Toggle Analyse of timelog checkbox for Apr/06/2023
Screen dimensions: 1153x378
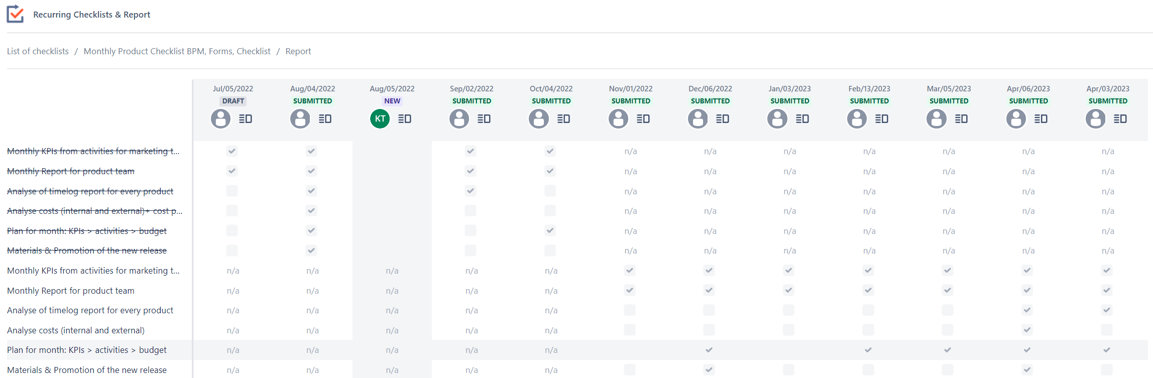pyautogui.click(x=1027, y=310)
